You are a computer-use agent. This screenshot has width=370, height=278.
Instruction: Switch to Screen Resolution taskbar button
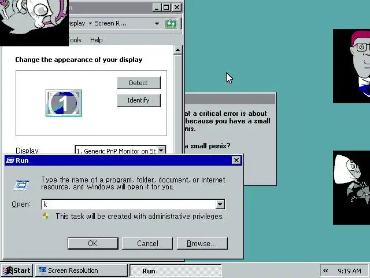[82, 270]
